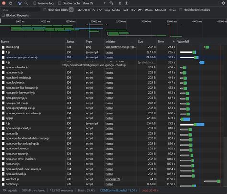
Task: Enable Disable cache checkbox
Action: [60, 3]
